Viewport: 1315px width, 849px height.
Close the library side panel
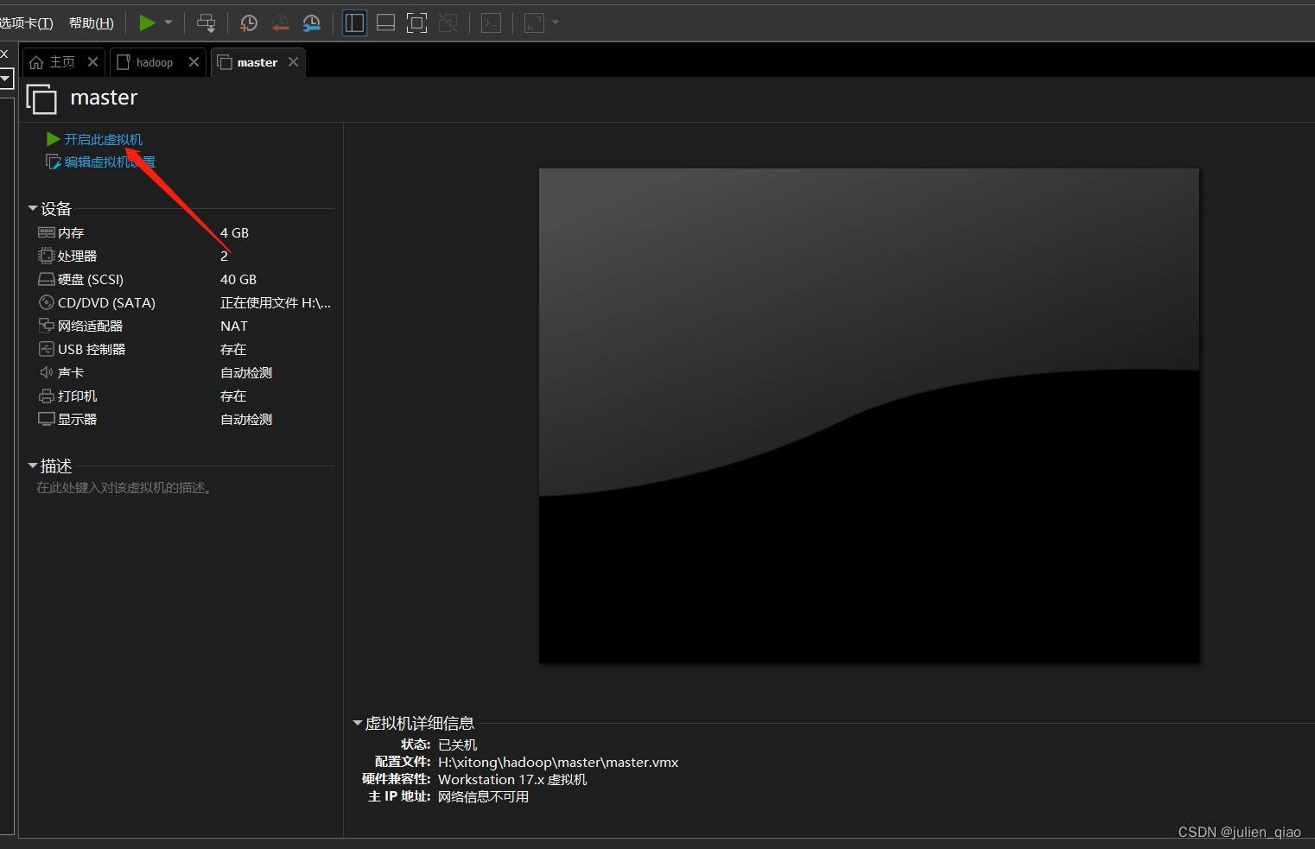[3, 54]
